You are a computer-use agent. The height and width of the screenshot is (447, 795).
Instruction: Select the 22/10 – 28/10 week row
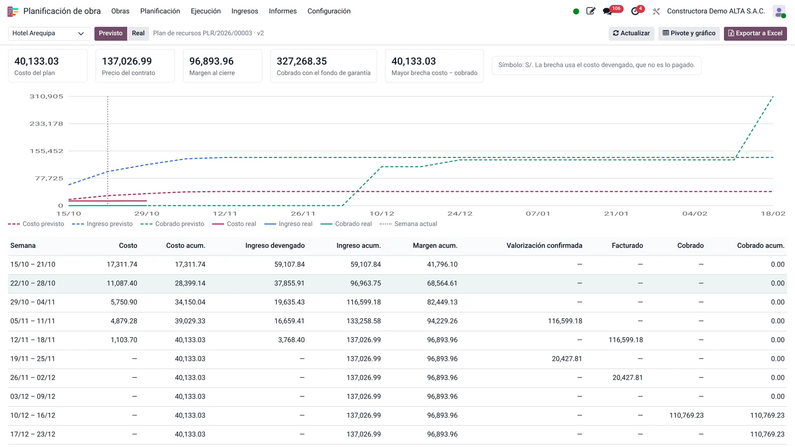(397, 284)
